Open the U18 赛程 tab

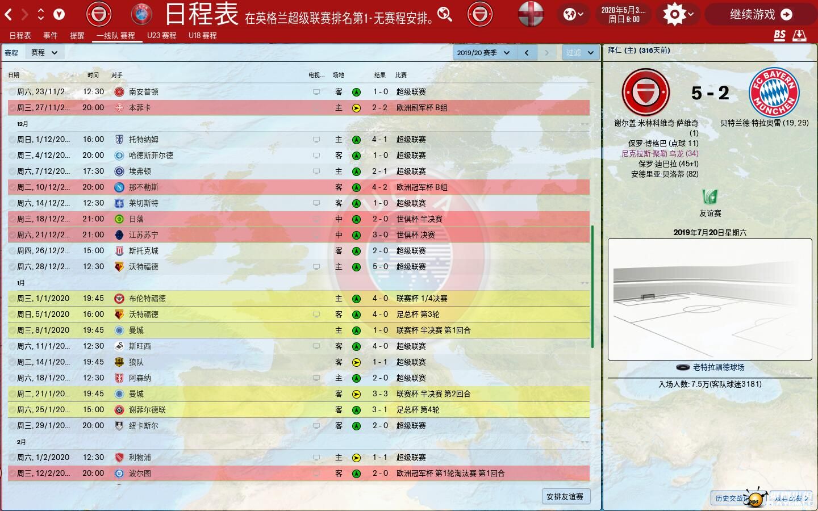point(203,35)
